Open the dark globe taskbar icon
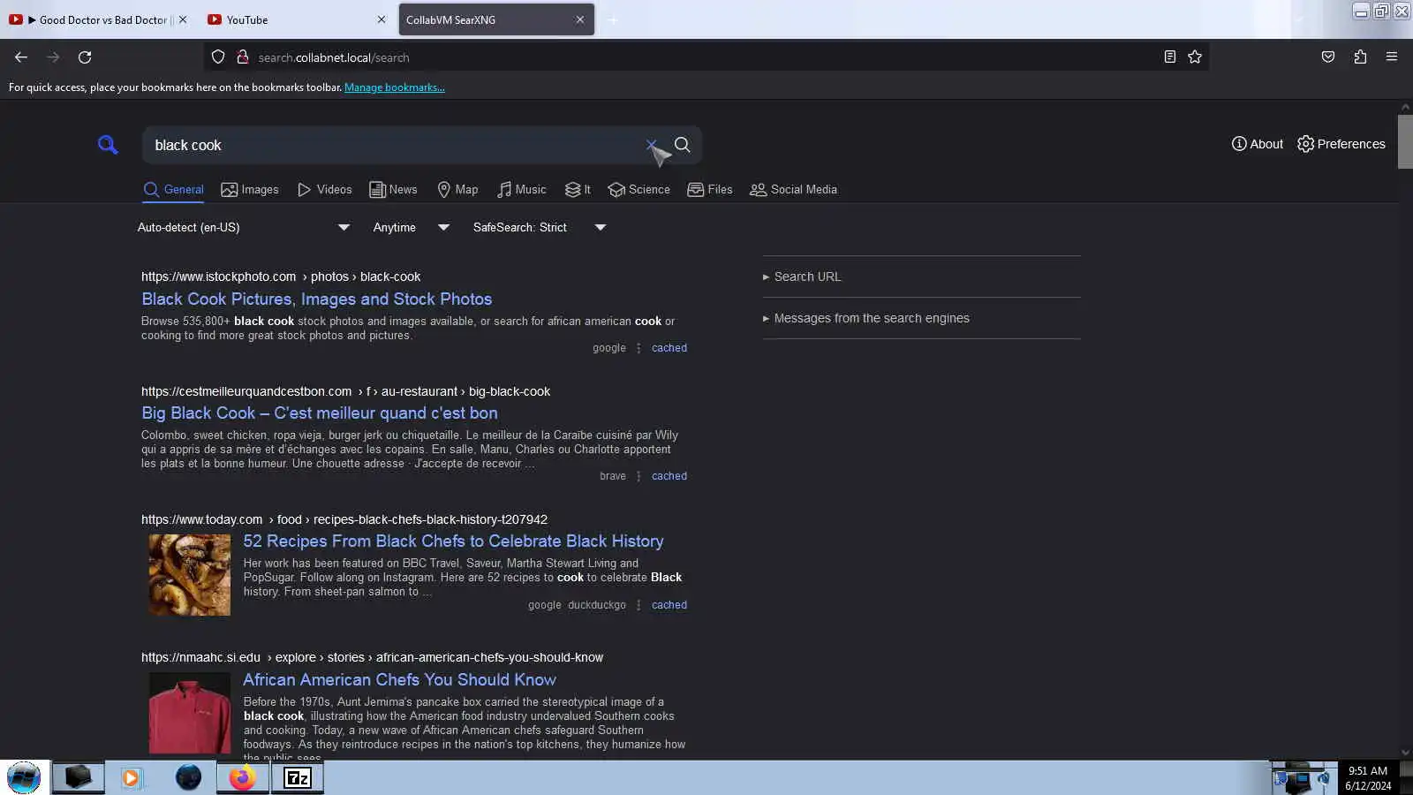 188,777
